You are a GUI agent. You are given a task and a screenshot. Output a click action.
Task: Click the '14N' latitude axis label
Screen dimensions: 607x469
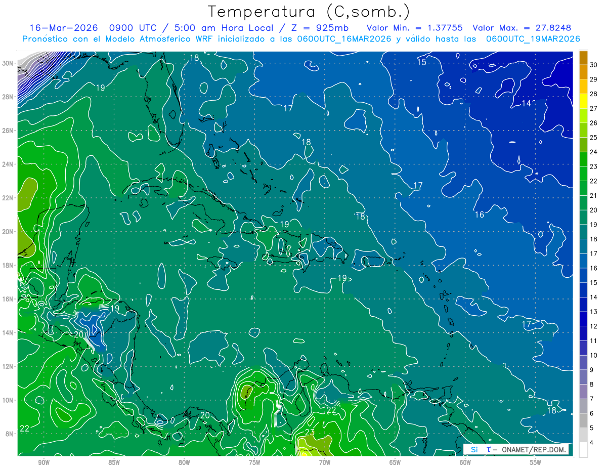pos(9,333)
